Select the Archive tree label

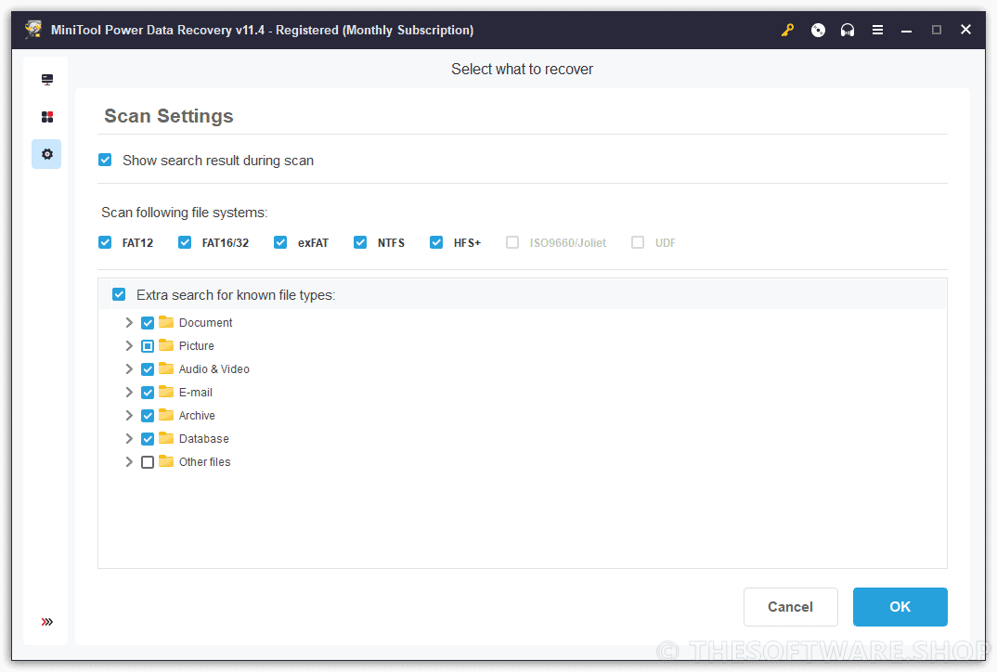click(x=197, y=415)
